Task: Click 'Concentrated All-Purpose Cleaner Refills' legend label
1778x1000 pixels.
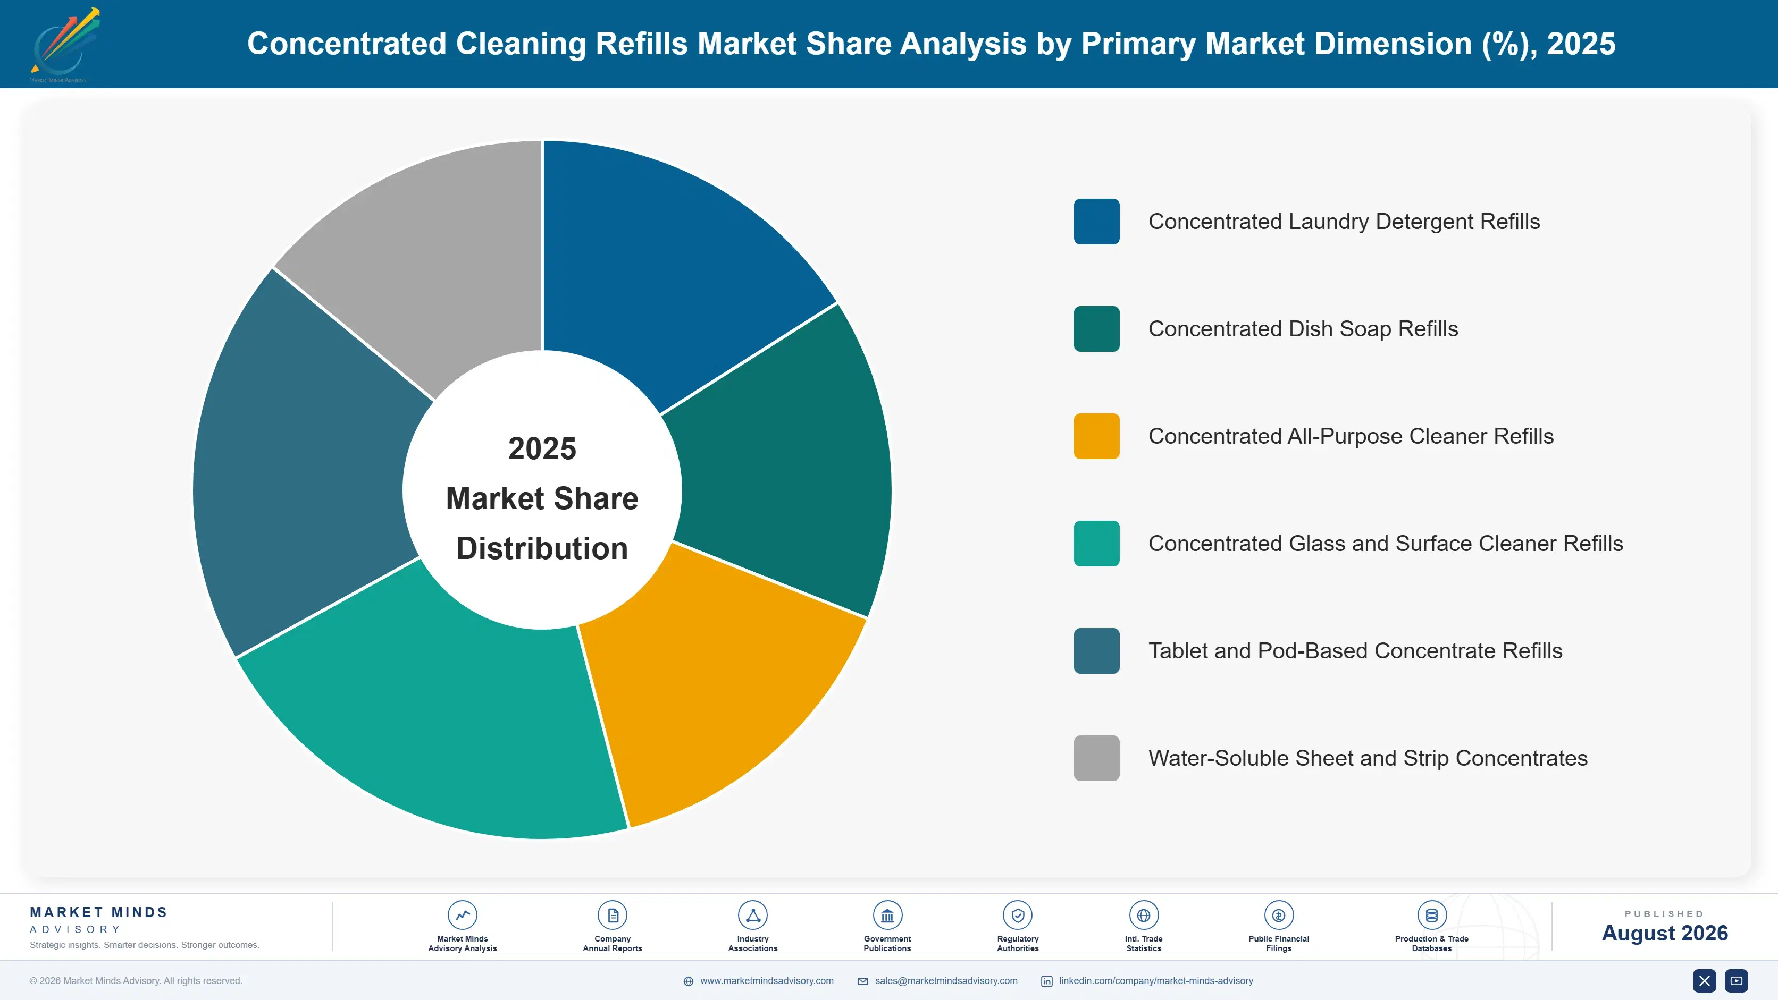Action: pyautogui.click(x=1351, y=436)
